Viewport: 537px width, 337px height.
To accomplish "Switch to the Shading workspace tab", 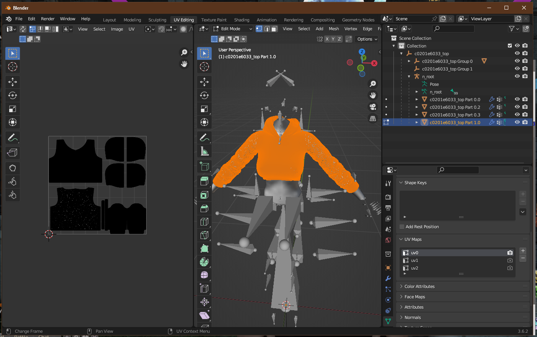I will 242,20.
